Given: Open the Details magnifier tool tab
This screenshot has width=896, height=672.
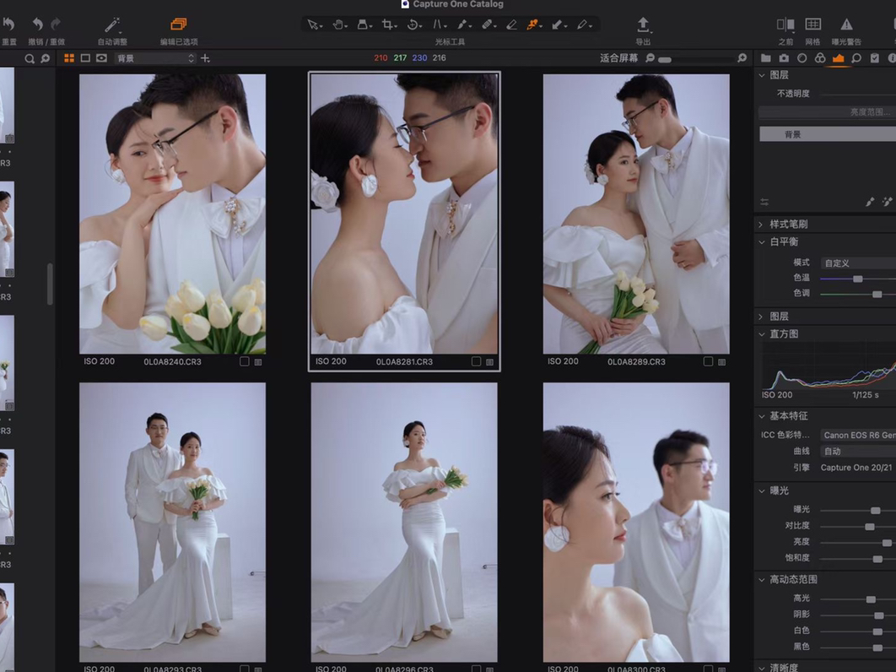Looking at the screenshot, I should pos(856,57).
